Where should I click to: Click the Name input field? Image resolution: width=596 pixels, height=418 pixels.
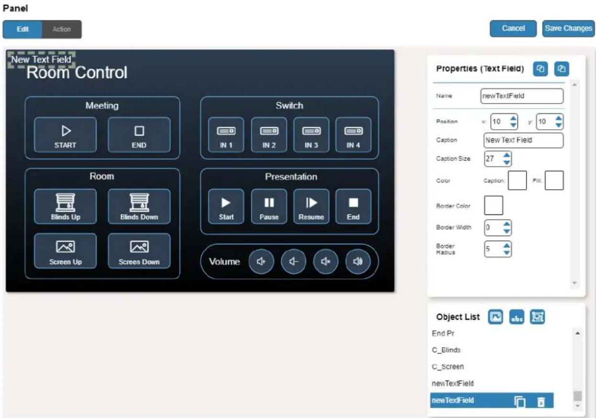click(x=522, y=96)
